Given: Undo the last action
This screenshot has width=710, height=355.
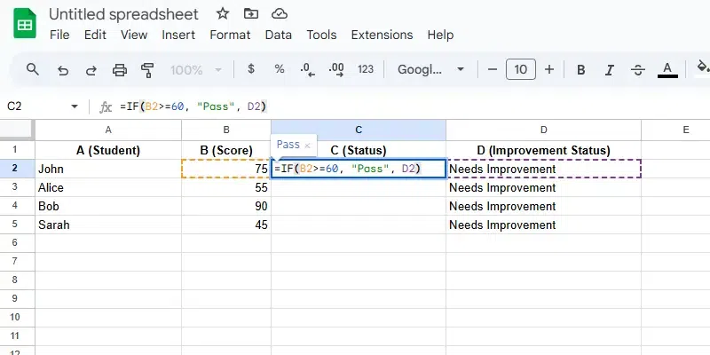Looking at the screenshot, I should click(x=62, y=69).
